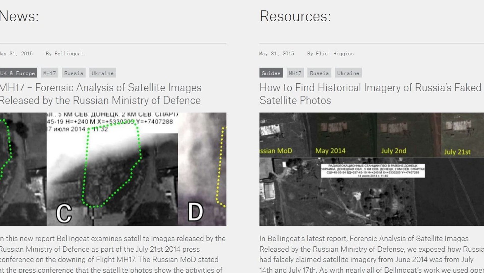Click the News article excerpt text
This screenshot has width=484, height=273.
[113, 254]
